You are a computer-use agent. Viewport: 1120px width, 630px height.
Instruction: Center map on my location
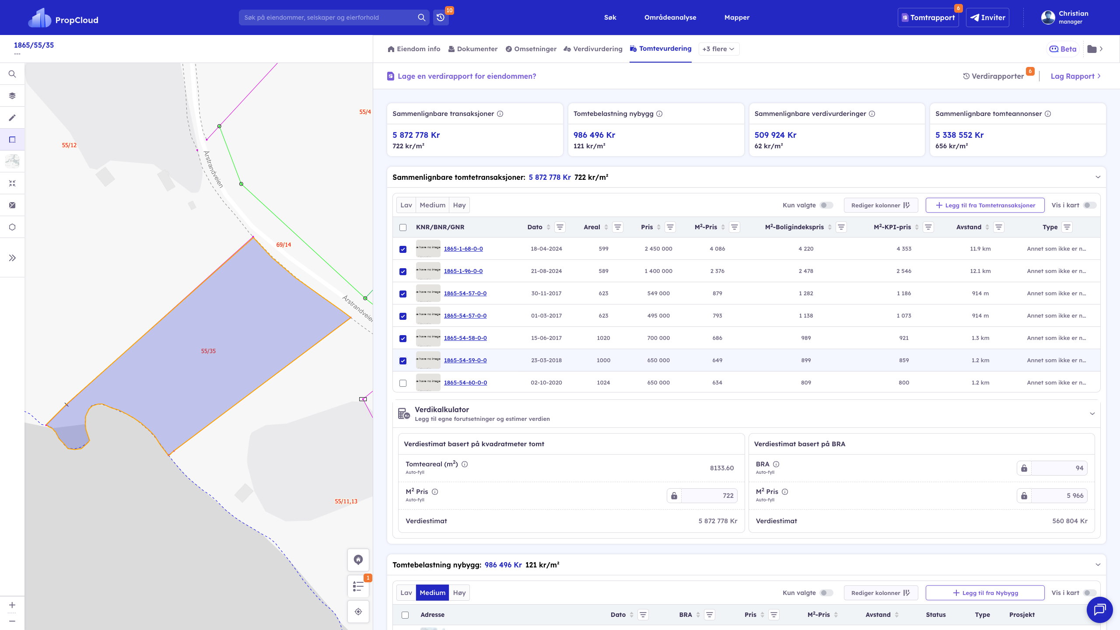358,612
